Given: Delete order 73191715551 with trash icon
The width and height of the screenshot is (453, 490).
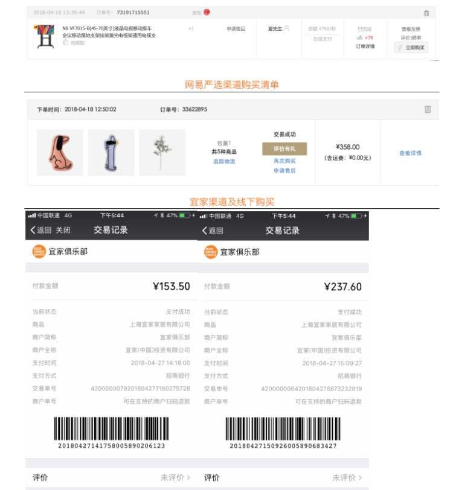Looking at the screenshot, I should tap(426, 13).
